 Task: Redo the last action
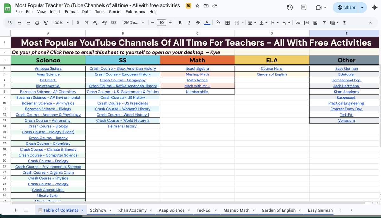28,23
